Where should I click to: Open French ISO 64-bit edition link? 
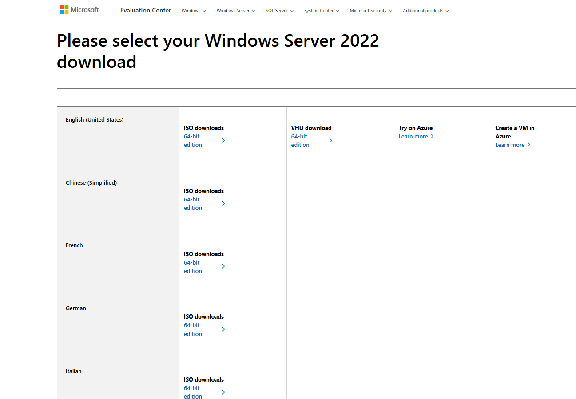193,267
